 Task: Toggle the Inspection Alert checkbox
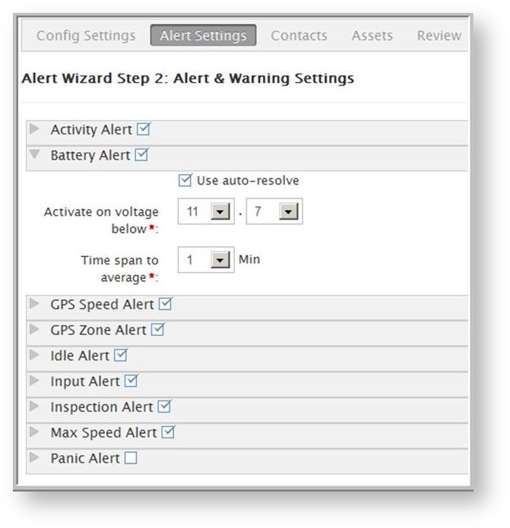pyautogui.click(x=165, y=406)
